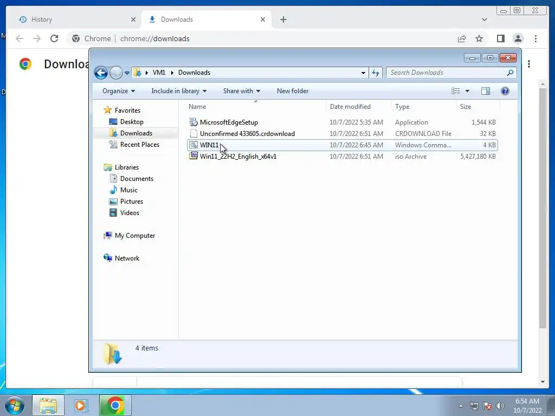555x416 pixels.
Task: Click Chrome's tab search chevron
Action: (x=484, y=19)
